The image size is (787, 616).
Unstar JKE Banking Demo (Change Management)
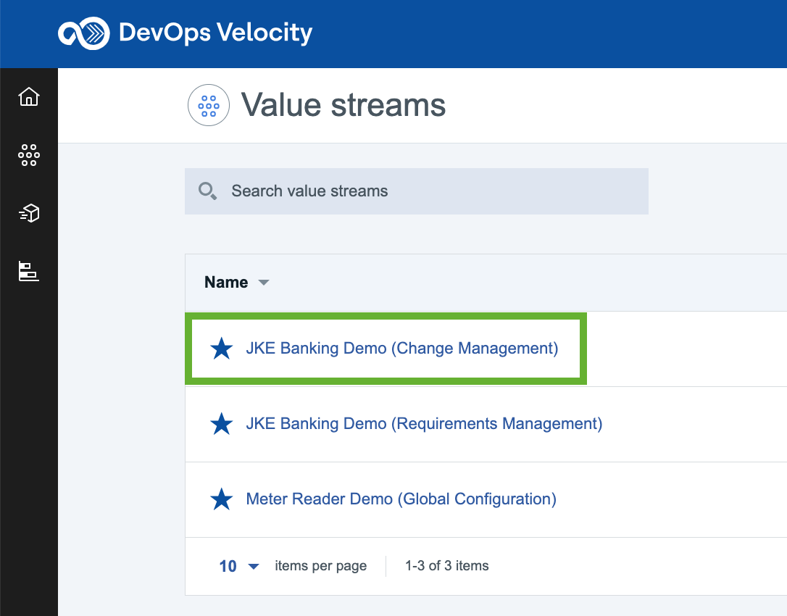pos(221,349)
